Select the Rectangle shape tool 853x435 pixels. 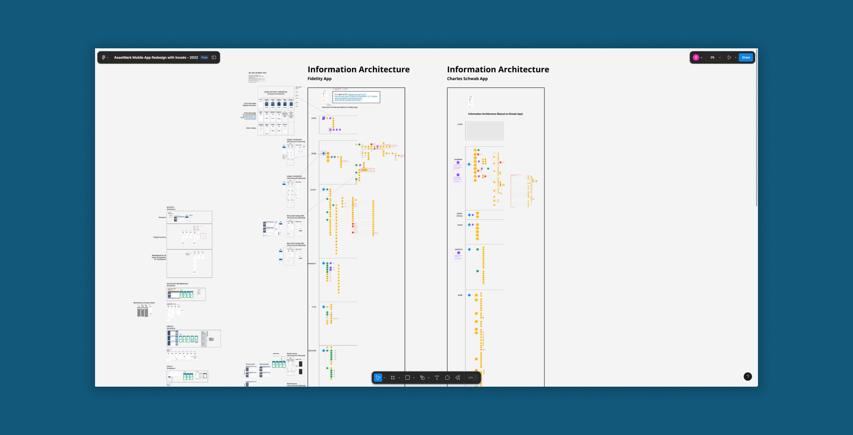[407, 378]
